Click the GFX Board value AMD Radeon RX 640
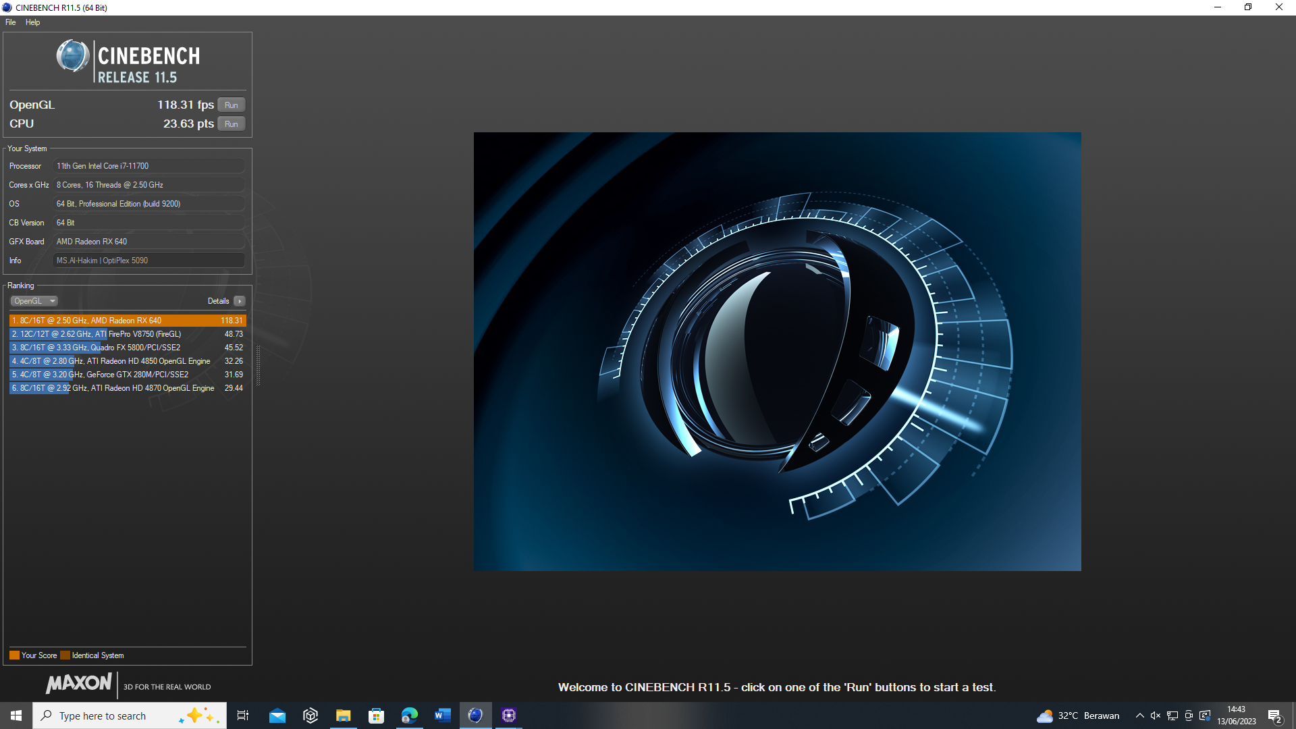Screen dimensions: 1296x729 pyautogui.click(x=148, y=242)
